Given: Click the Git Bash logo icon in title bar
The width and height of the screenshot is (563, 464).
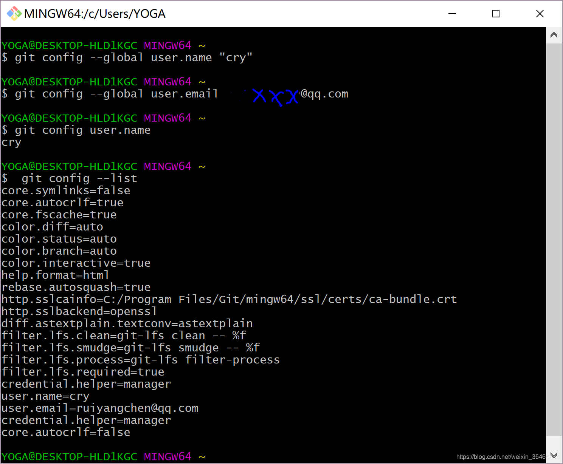Looking at the screenshot, I should tap(14, 14).
